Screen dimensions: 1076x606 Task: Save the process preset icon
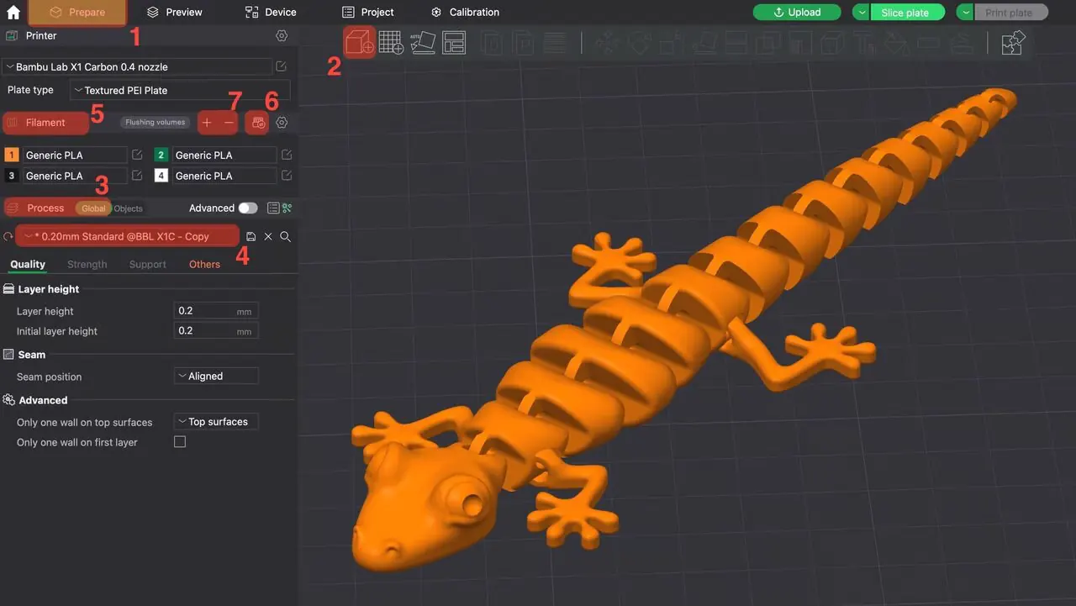(x=251, y=237)
